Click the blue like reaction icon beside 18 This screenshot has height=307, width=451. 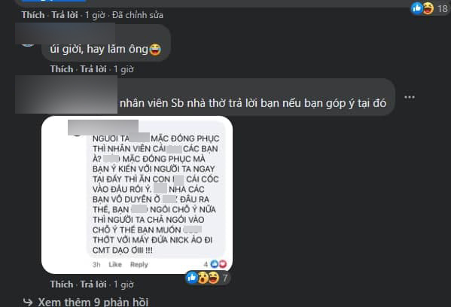[416, 8]
